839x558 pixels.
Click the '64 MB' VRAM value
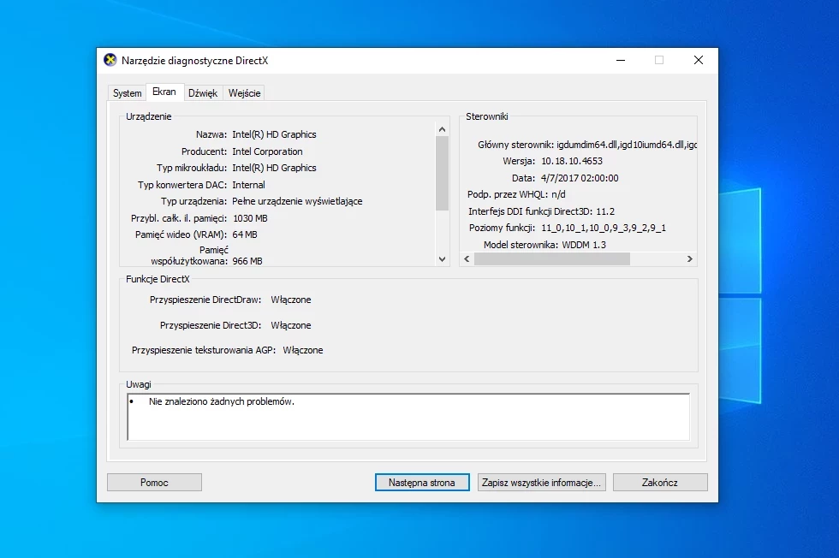click(245, 234)
